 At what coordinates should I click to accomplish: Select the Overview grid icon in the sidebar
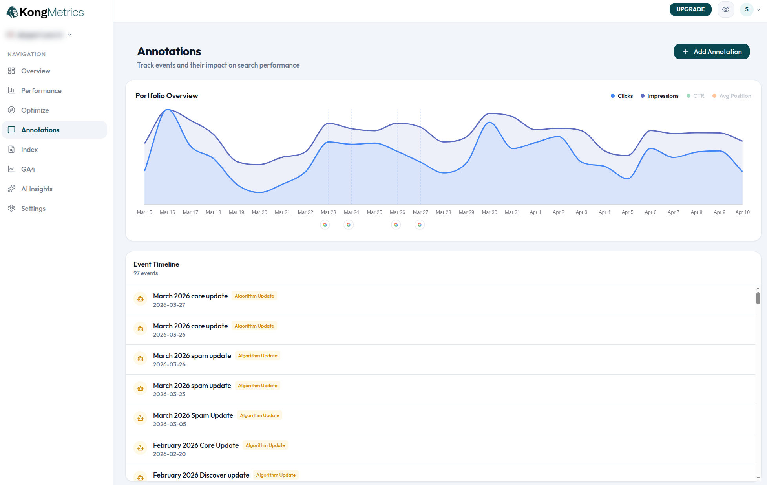(11, 71)
